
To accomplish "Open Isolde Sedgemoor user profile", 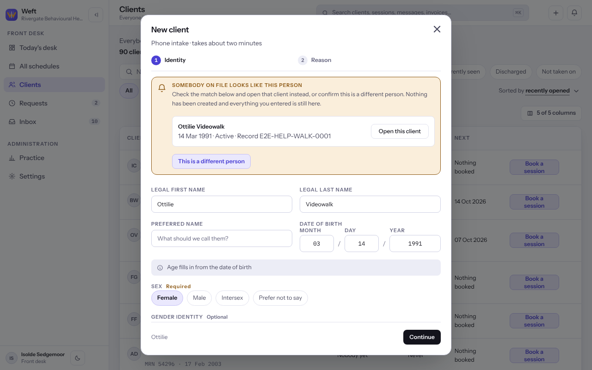I will pos(36,358).
